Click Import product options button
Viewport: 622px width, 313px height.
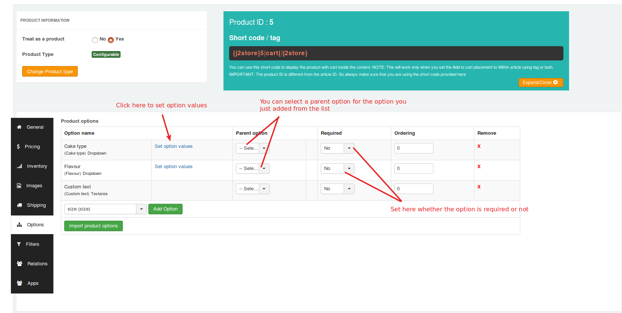click(93, 226)
